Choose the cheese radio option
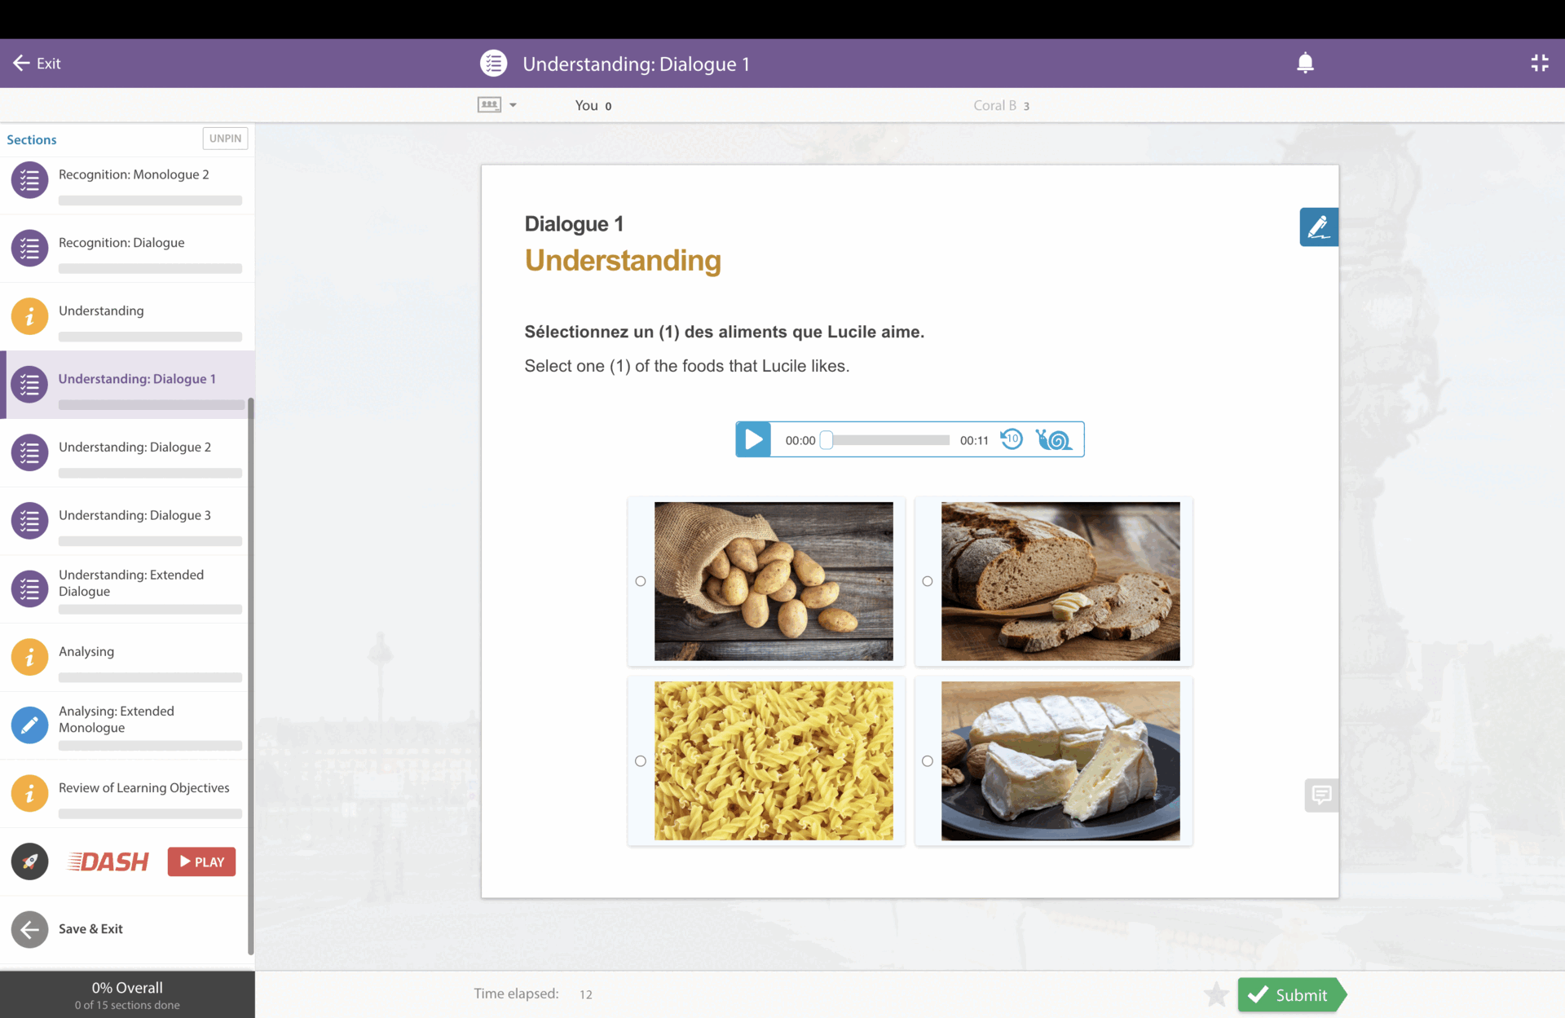 [x=928, y=761]
